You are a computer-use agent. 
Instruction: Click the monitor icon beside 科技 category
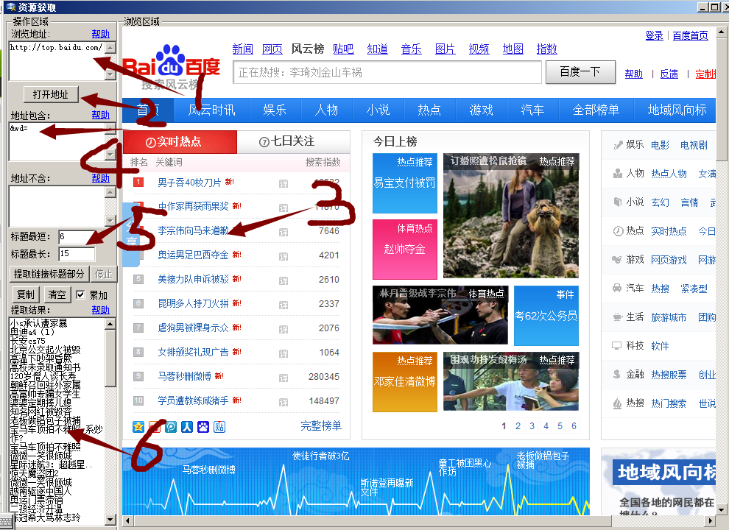(616, 345)
